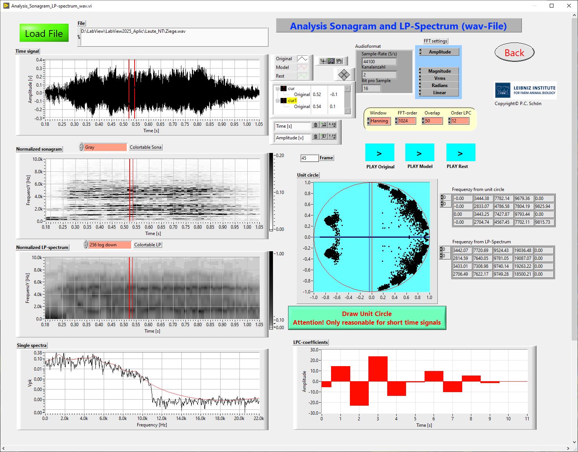Toggle the Model plot line style
Screen dimensions: 578x452
tap(302, 67)
